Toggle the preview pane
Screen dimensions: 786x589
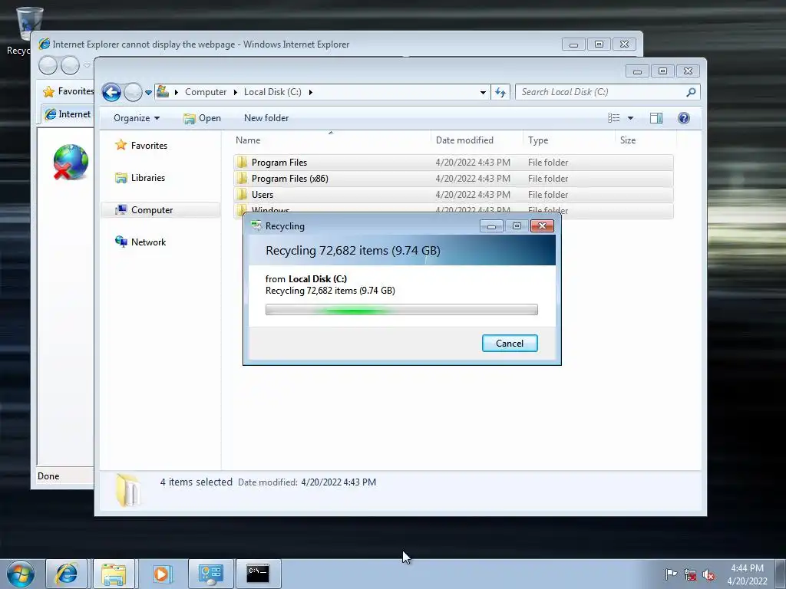pos(656,118)
